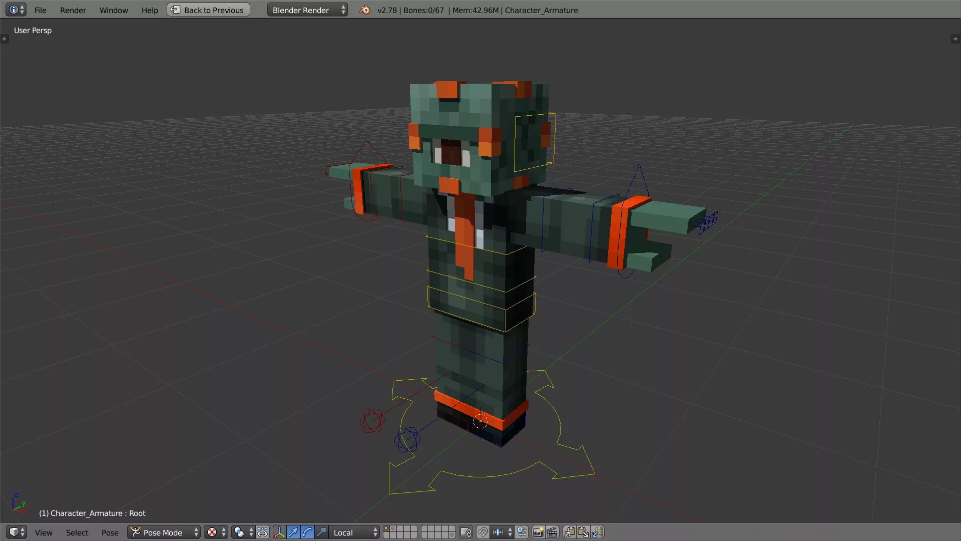Toggle the snap magnet icon
This screenshot has height=541, width=961.
point(483,532)
